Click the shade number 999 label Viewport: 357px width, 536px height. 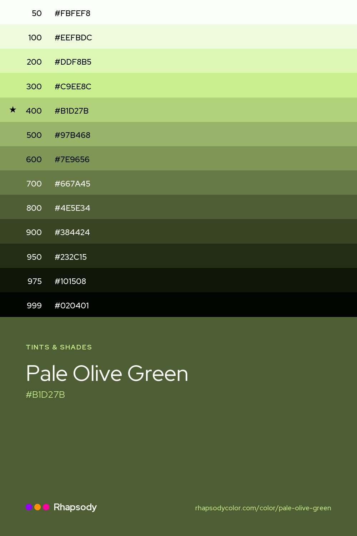point(34,306)
